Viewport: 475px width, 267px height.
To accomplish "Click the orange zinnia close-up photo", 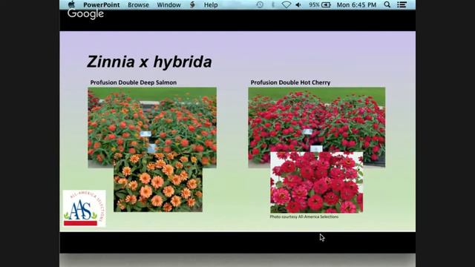I will click(158, 182).
